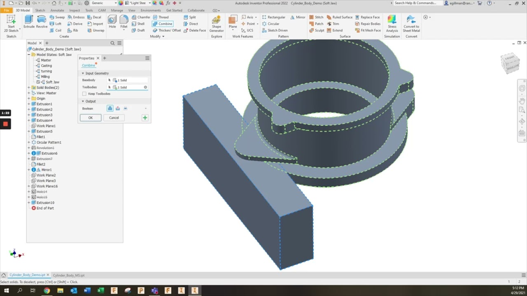Viewport: 527px width, 296px height.
Task: Open the Inspect menu
Action: click(x=74, y=10)
